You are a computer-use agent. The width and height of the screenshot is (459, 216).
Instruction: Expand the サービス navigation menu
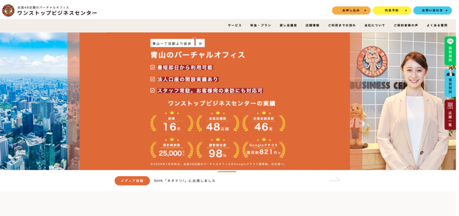click(x=234, y=25)
